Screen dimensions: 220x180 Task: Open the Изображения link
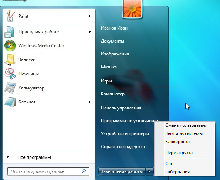(115, 54)
